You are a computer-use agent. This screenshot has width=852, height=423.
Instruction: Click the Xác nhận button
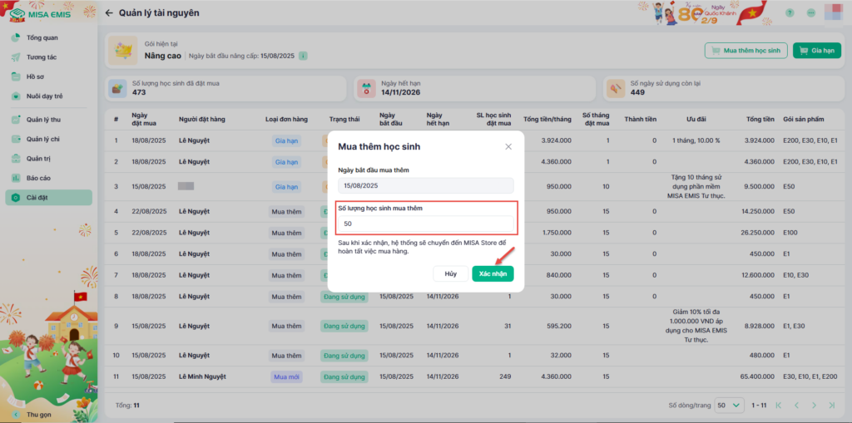493,273
